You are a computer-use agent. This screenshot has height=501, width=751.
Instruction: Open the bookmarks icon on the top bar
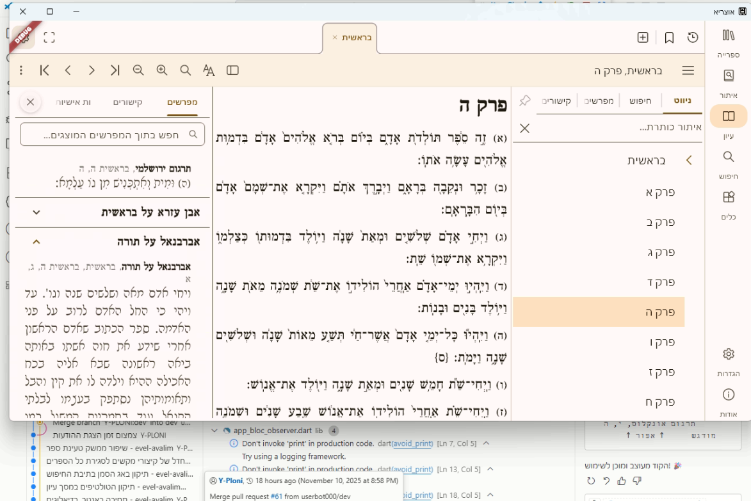coord(669,37)
